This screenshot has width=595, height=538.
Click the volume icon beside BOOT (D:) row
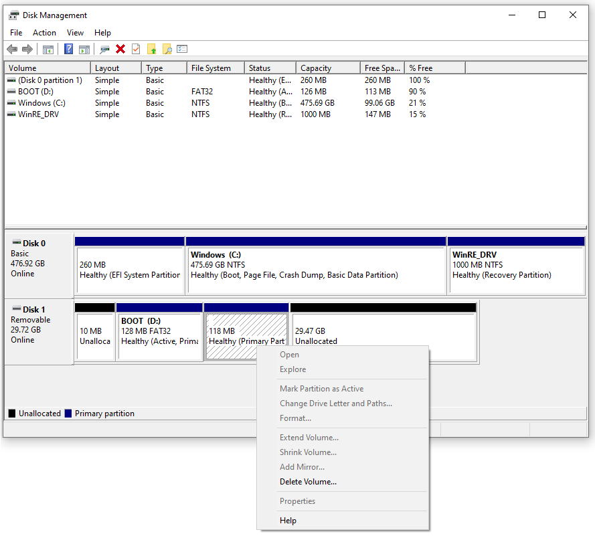(x=12, y=92)
